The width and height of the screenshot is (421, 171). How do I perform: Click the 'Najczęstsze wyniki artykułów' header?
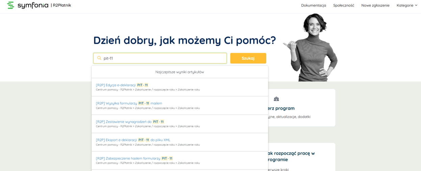coord(180,72)
